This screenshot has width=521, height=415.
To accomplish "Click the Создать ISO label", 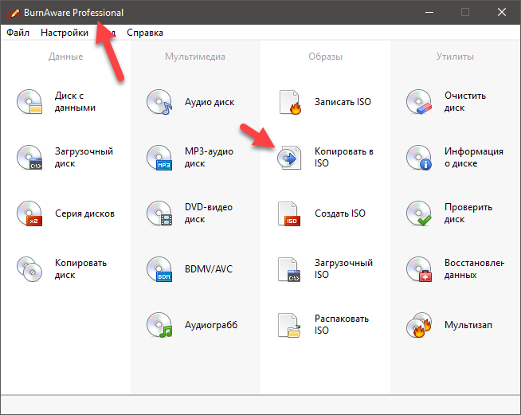I will [340, 213].
